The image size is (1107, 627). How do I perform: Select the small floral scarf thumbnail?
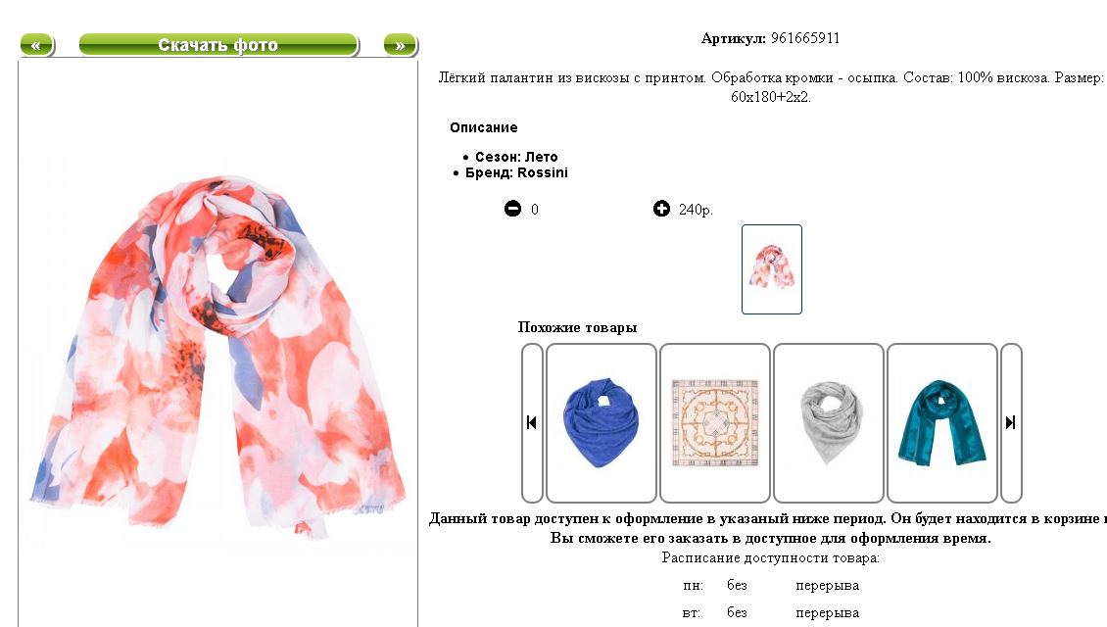(x=772, y=269)
